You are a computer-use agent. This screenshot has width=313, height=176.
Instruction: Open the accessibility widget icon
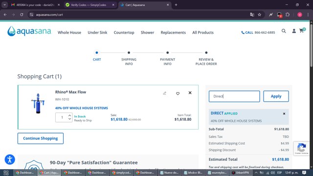click(x=10, y=159)
